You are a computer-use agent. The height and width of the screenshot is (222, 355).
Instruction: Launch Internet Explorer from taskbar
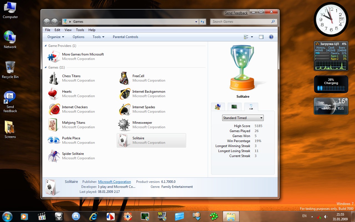click(x=93, y=216)
